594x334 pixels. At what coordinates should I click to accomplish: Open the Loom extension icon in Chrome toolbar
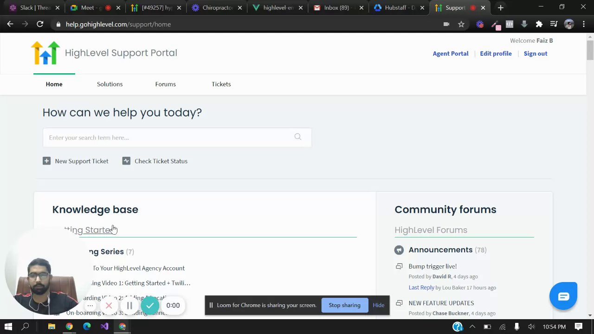click(x=480, y=24)
